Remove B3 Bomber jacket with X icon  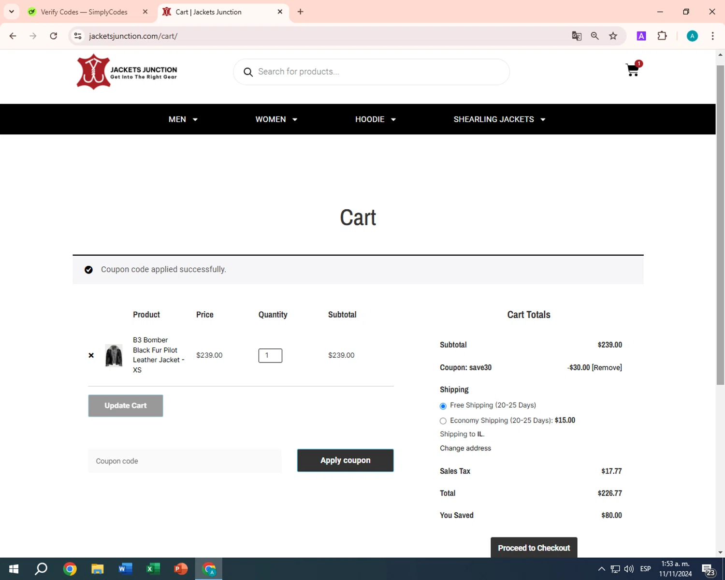click(91, 355)
